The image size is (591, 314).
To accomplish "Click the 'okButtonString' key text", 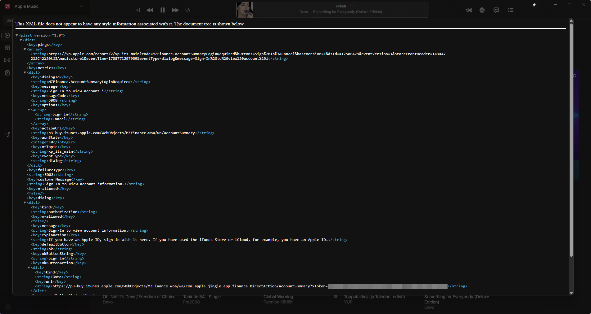I will tap(57, 254).
